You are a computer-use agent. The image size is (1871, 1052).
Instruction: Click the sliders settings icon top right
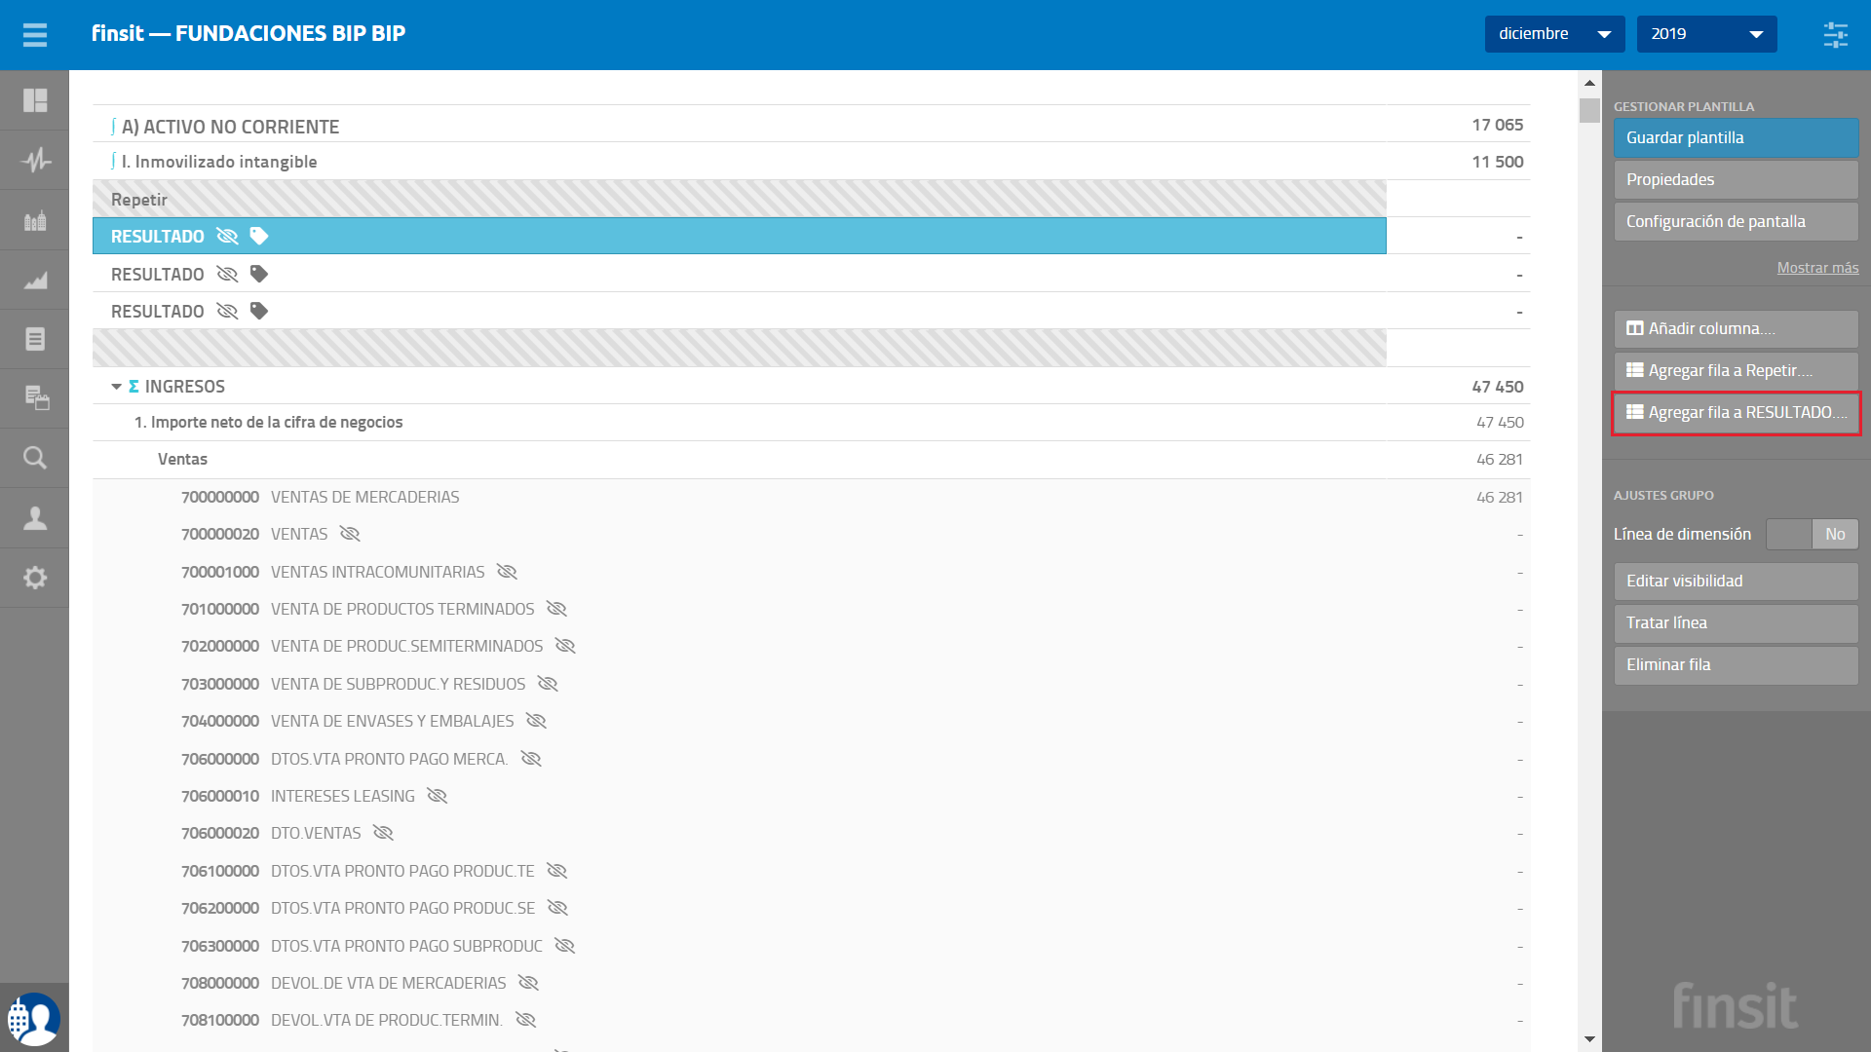click(x=1835, y=35)
